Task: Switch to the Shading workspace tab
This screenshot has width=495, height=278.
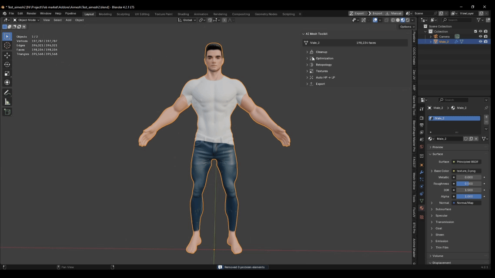Action: [183, 14]
